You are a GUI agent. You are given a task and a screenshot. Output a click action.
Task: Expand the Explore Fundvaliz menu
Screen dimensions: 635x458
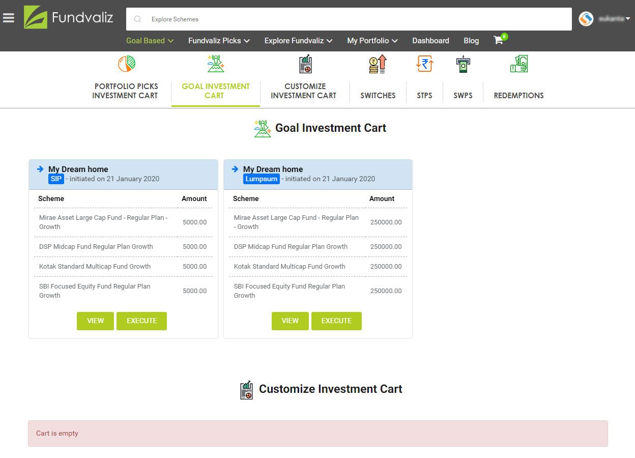click(298, 41)
